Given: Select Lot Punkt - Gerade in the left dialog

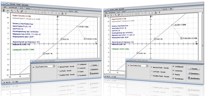Looking at the screenshot, I should [x=58, y=71].
